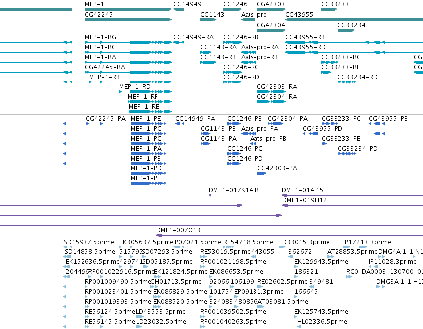Click EST GH01713.5prime
The width and height of the screenshot is (423, 329).
[154, 287]
